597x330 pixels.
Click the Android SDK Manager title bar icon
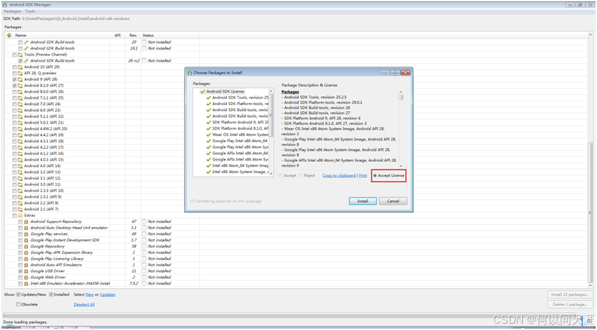[x=5, y=5]
